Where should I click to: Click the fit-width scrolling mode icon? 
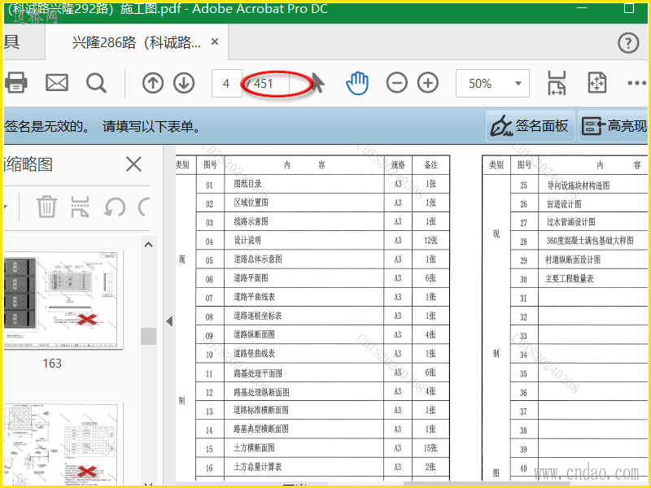click(x=557, y=83)
